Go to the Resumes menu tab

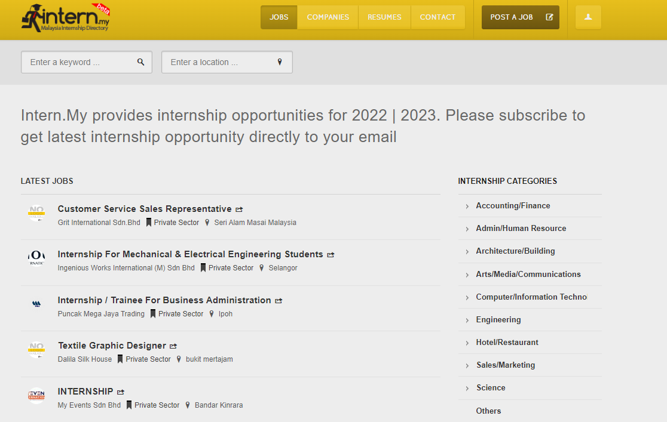384,17
